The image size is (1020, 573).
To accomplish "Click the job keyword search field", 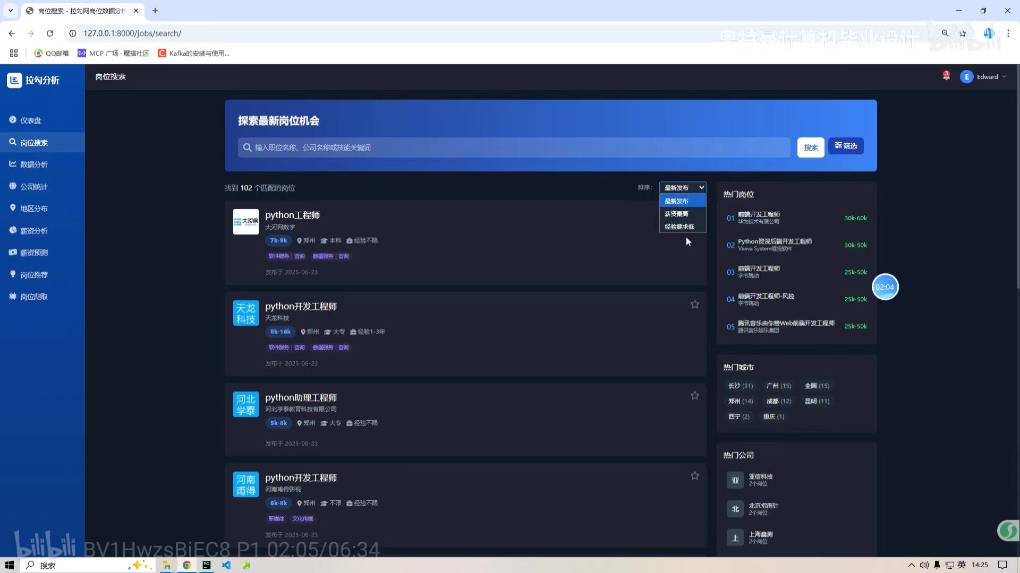I will [x=513, y=147].
